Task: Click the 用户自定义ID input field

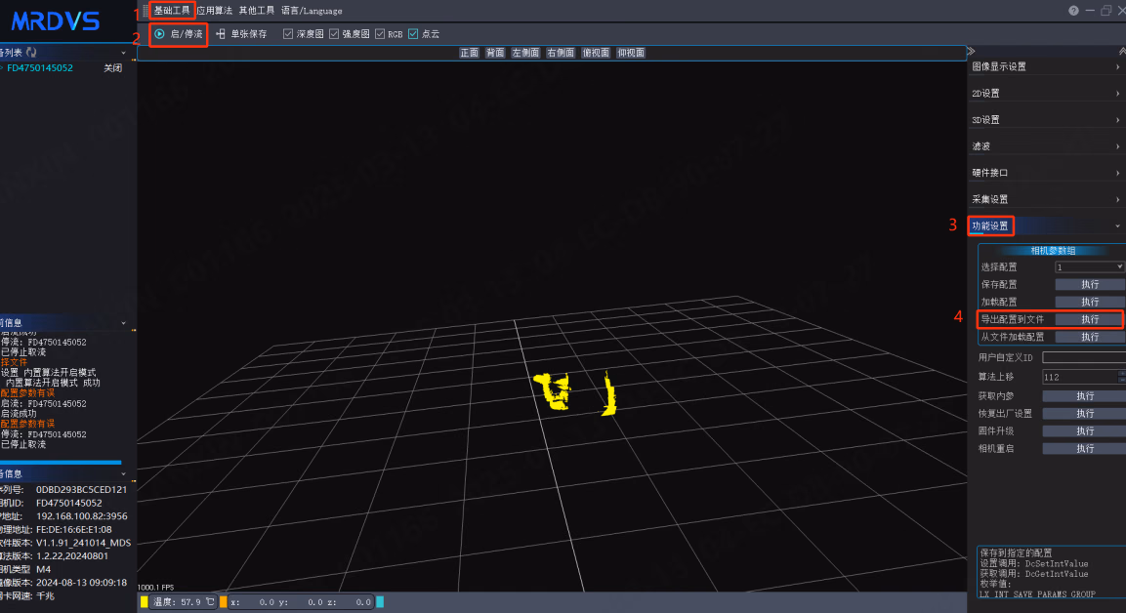Action: pyautogui.click(x=1084, y=357)
